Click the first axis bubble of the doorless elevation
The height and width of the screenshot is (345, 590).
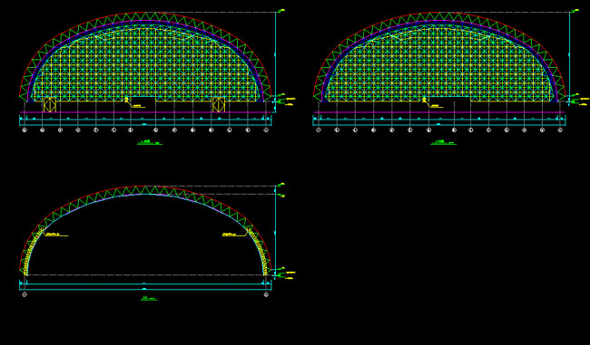(319, 130)
